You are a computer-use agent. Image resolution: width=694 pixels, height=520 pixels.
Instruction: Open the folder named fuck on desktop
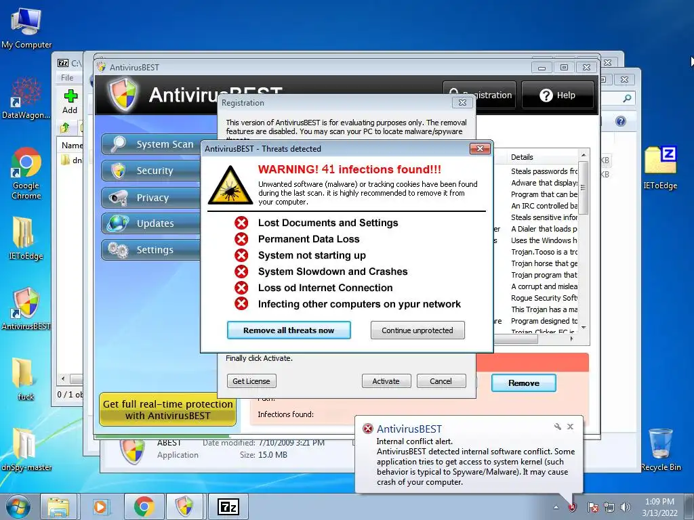point(25,378)
